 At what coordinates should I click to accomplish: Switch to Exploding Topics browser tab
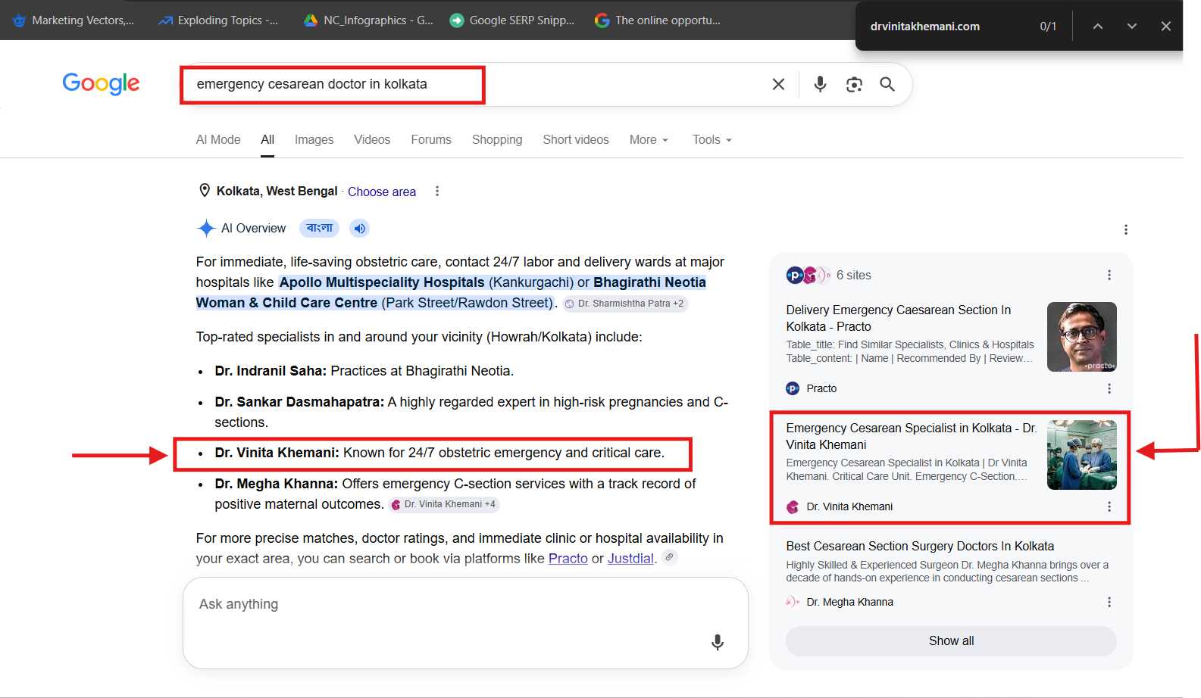point(218,20)
